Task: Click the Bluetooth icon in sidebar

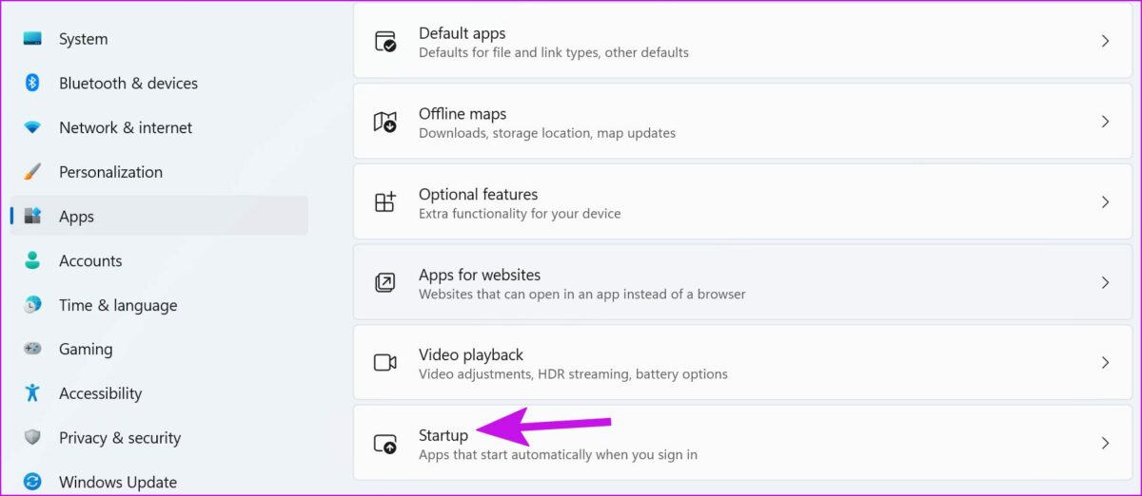Action: pos(32,83)
